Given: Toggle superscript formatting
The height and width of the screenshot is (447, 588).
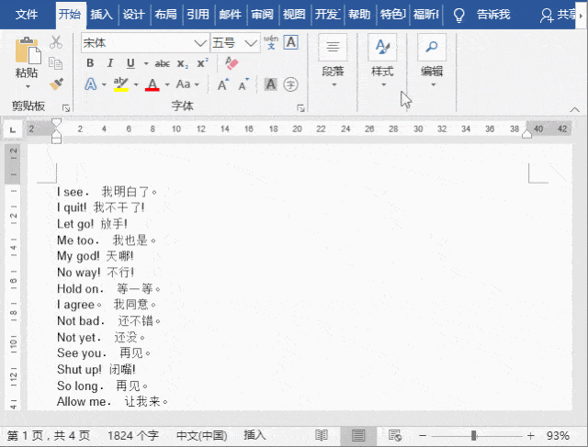Looking at the screenshot, I should click(203, 62).
